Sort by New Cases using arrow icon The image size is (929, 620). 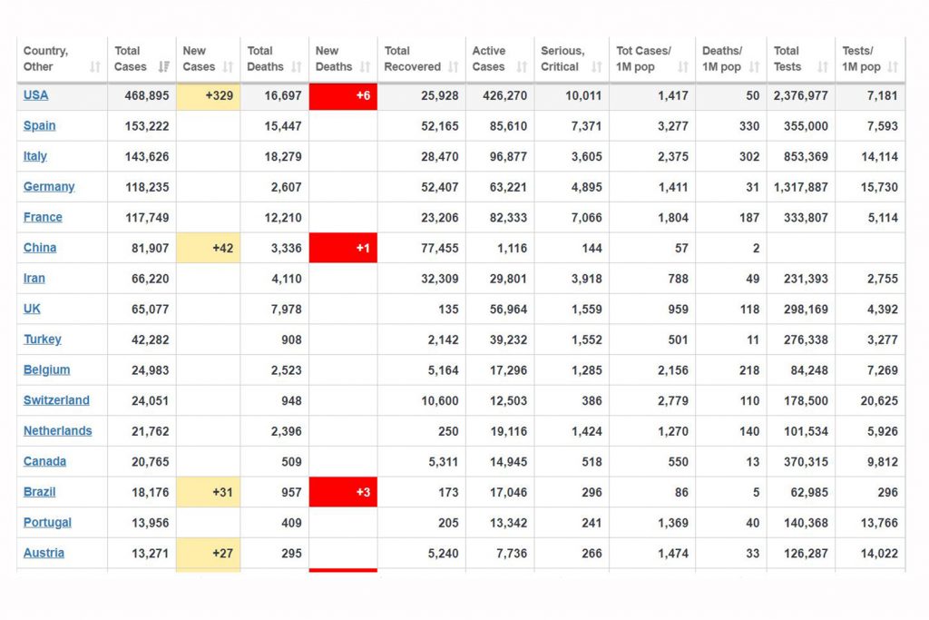tap(228, 67)
